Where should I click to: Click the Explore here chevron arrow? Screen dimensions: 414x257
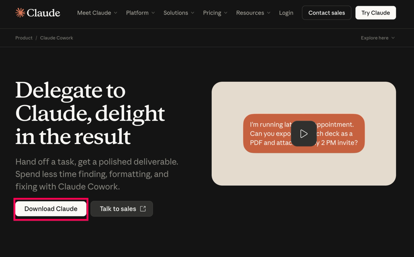click(393, 38)
